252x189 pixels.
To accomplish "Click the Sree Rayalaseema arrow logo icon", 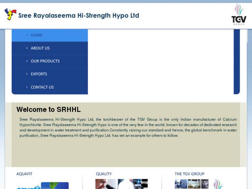I will click(10, 14).
